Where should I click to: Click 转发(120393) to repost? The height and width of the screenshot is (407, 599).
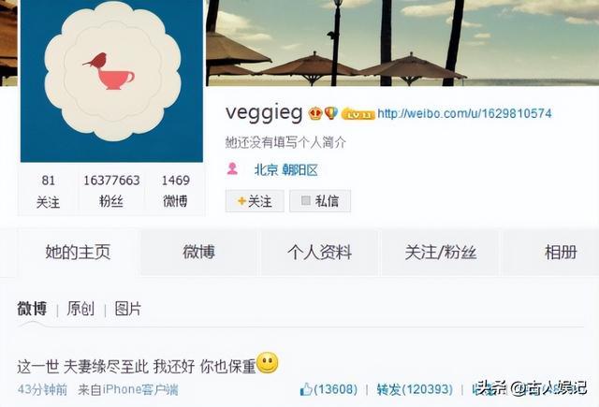[x=415, y=389]
